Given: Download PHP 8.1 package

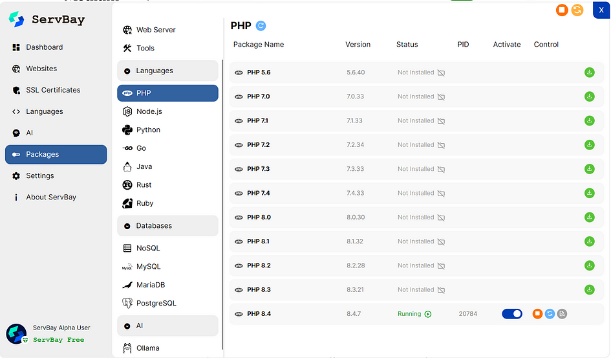Looking at the screenshot, I should coord(589,241).
